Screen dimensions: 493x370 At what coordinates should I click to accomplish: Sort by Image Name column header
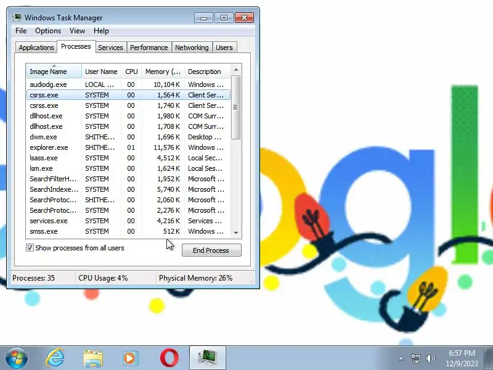(54, 72)
